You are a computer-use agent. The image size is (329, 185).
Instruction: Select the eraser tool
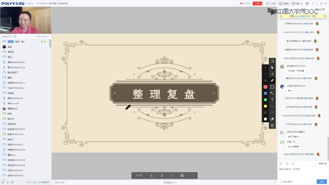272,119
